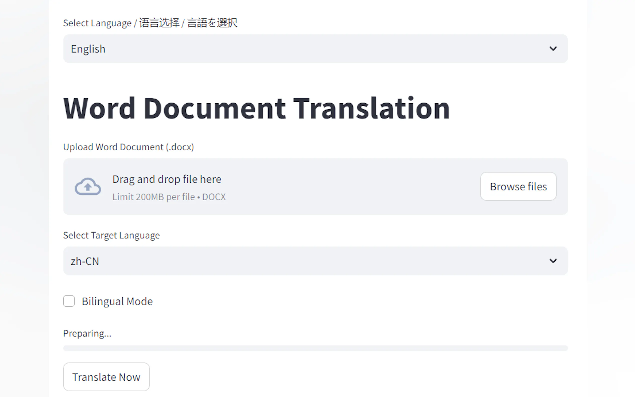The height and width of the screenshot is (397, 635).
Task: Click the 'Preparing...' status text
Action: [x=87, y=333]
